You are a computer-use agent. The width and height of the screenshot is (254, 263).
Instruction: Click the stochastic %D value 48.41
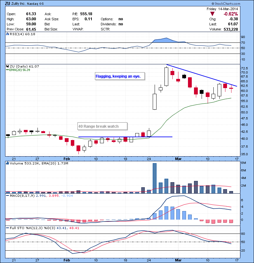coord(74,228)
